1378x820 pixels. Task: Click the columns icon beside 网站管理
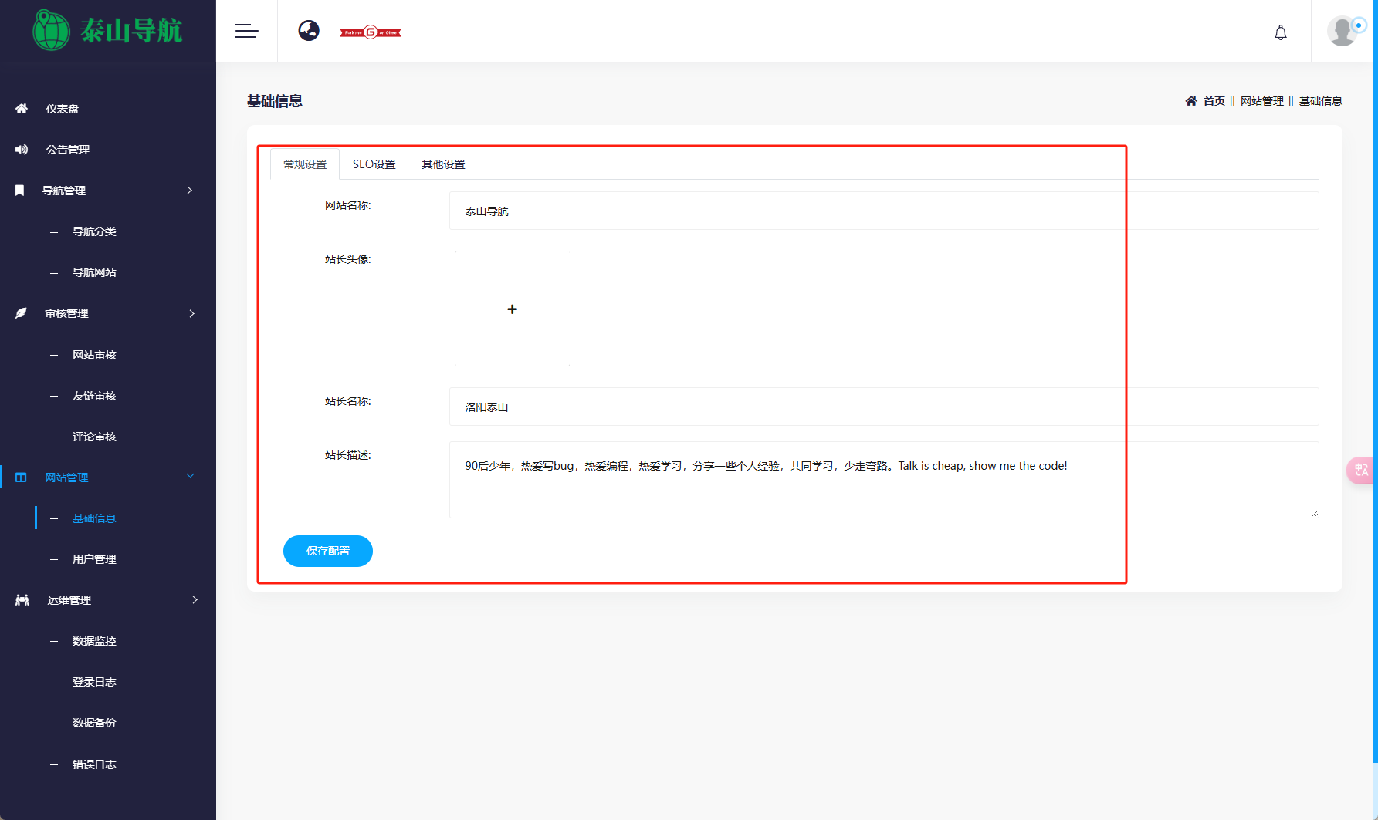point(21,477)
